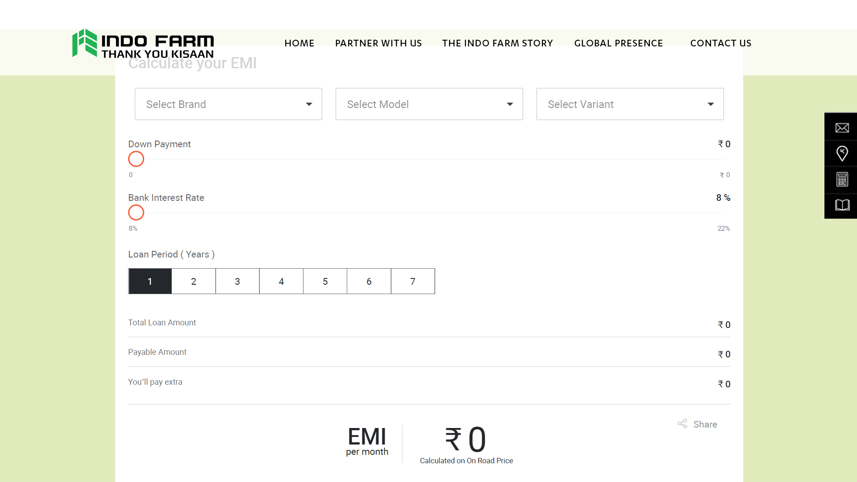Click the Share text link
Image resolution: width=857 pixels, height=482 pixels.
(705, 424)
